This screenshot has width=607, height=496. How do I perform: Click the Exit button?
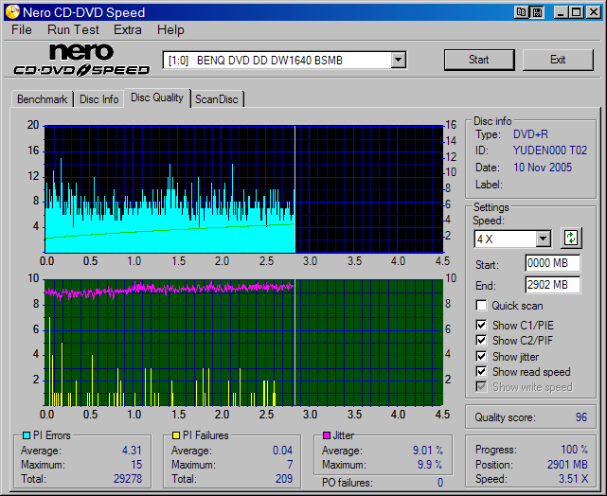point(558,60)
